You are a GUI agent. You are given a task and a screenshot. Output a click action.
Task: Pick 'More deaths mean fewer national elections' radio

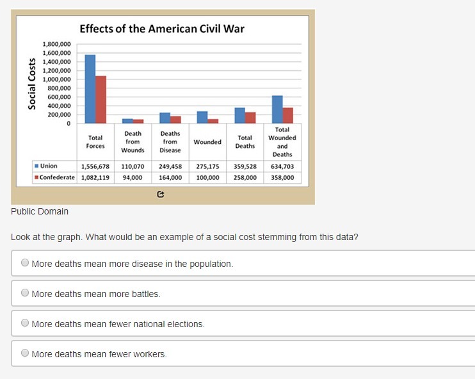25,323
